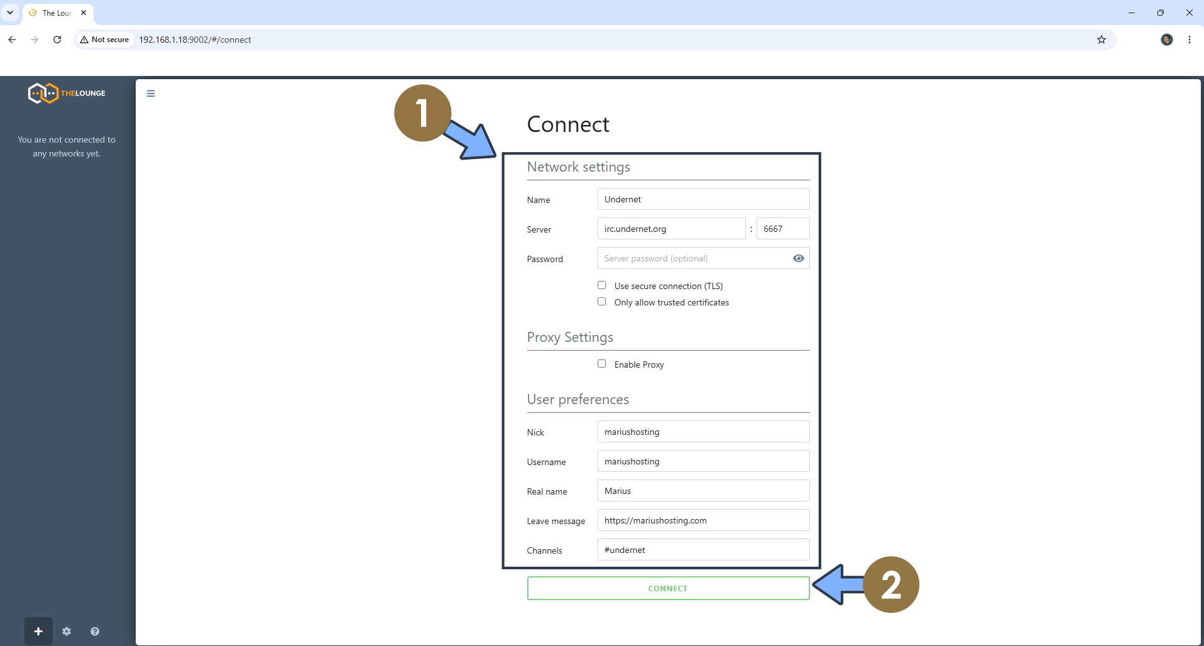Focus the network Name field
This screenshot has width=1204, height=646.
coord(703,199)
